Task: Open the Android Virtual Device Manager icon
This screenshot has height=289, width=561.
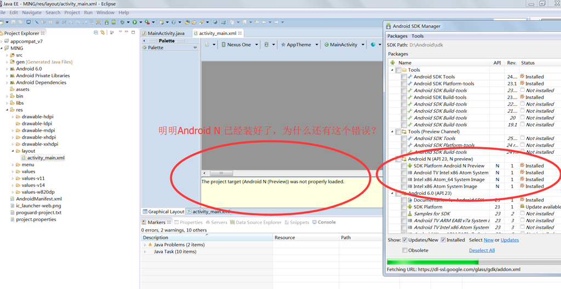Action: point(113,22)
